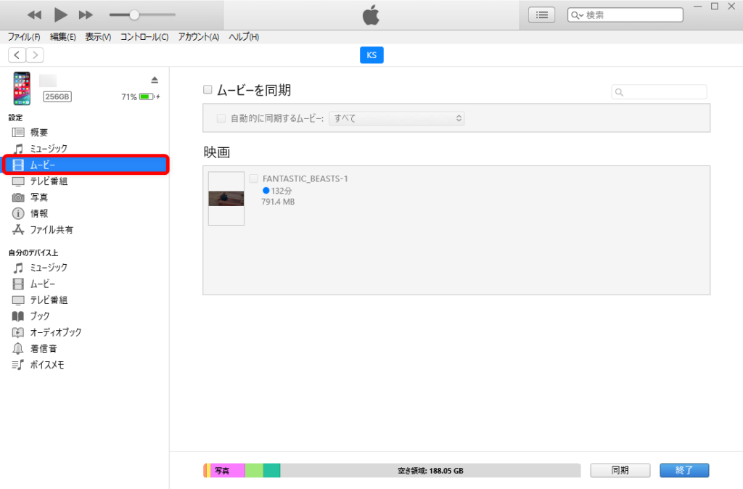This screenshot has width=743, height=489.
Task: Click the TV screen icon under 設定
Action: coord(18,181)
